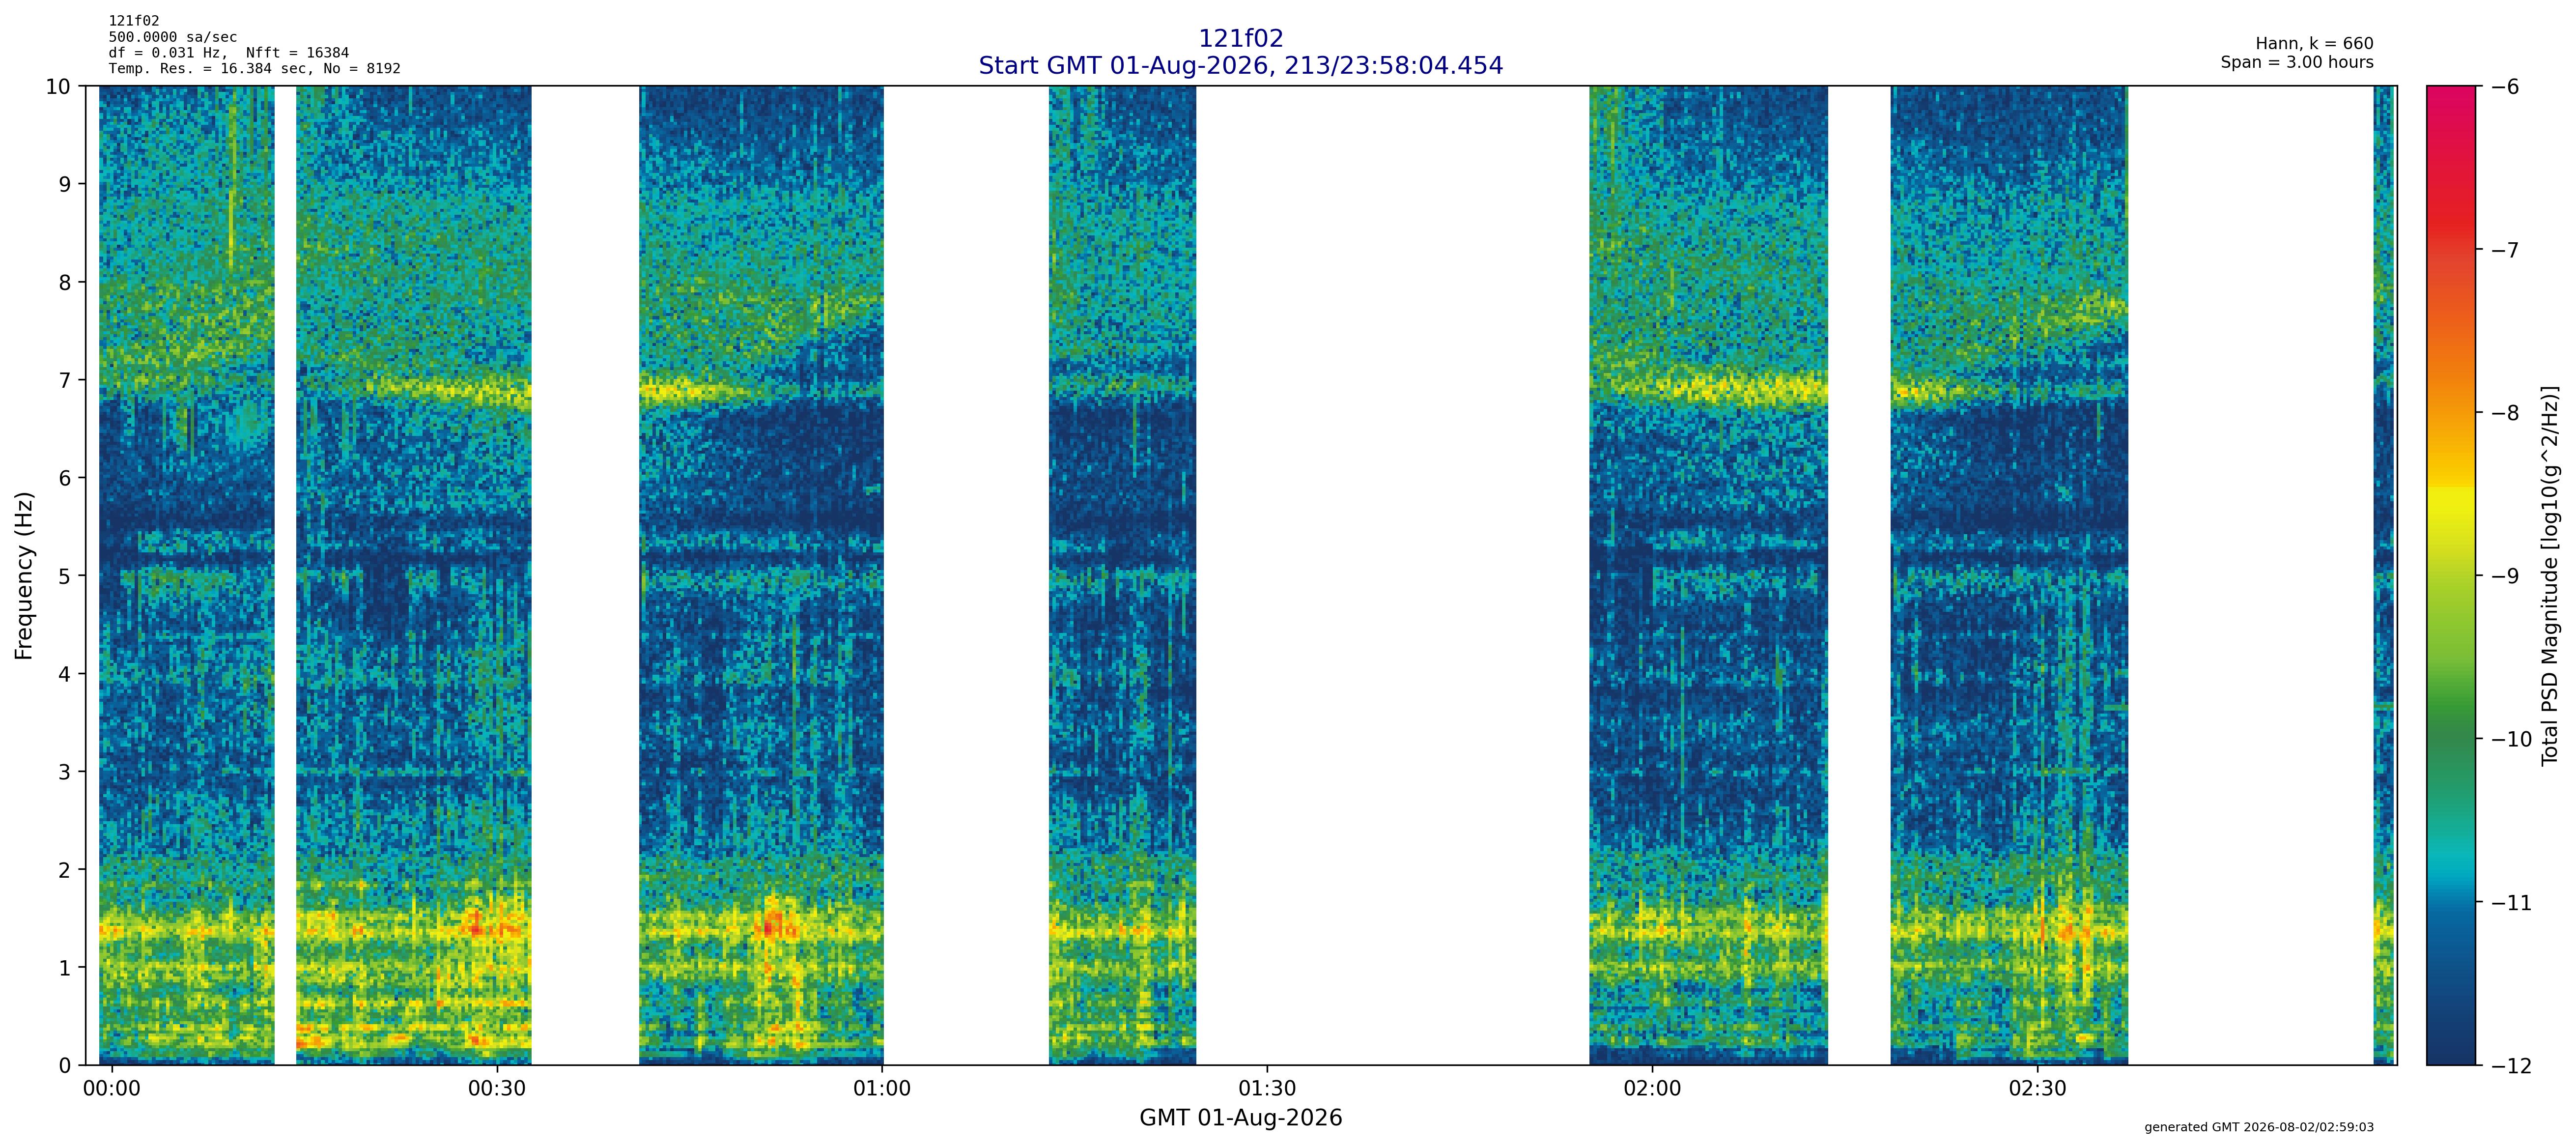Click the colorbar tick label "−6"
The width and height of the screenshot is (2576, 1148).
(2504, 87)
